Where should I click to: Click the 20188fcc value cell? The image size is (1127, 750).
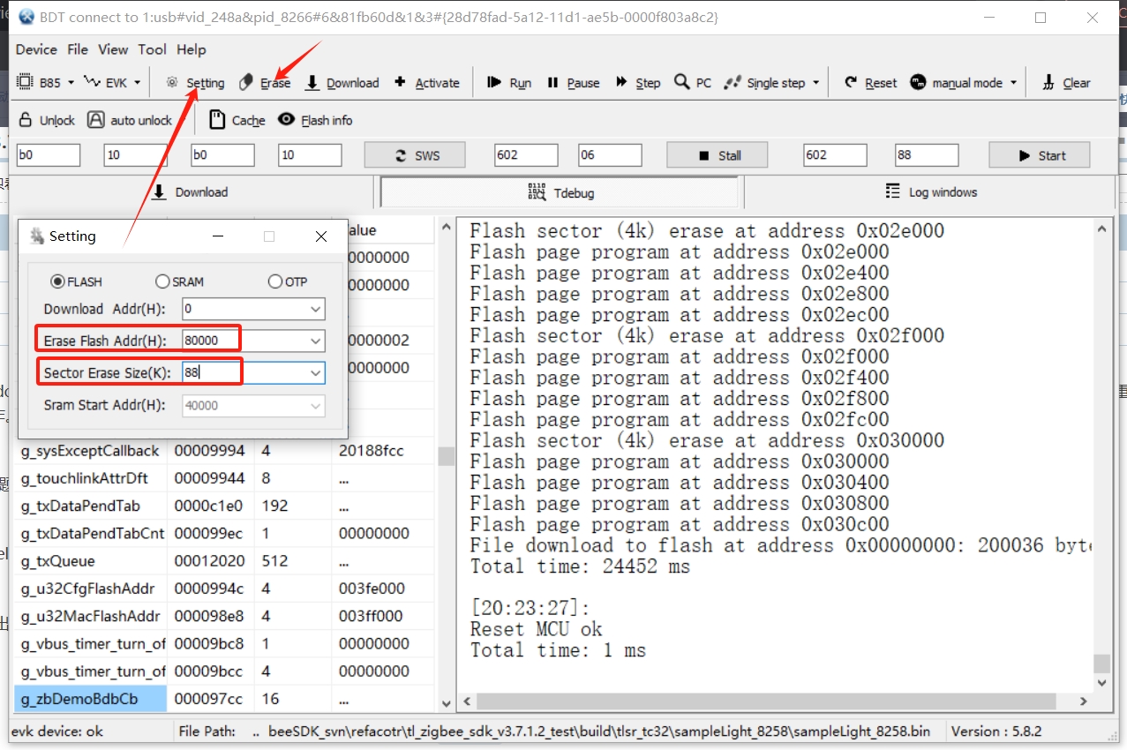[383, 451]
